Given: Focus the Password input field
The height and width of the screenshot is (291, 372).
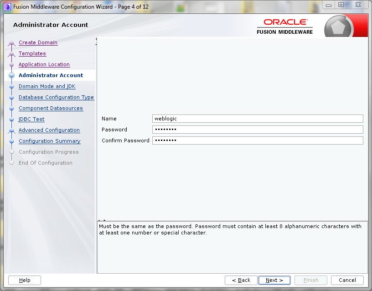Looking at the screenshot, I should point(258,130).
